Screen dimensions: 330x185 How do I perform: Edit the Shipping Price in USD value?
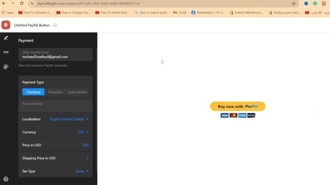click(x=87, y=158)
